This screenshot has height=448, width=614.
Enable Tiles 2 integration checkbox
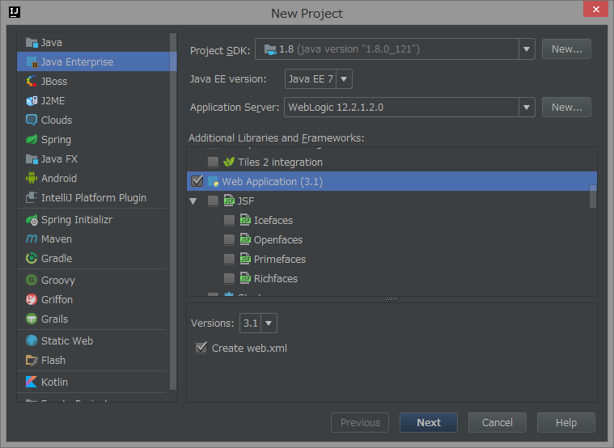(x=213, y=162)
